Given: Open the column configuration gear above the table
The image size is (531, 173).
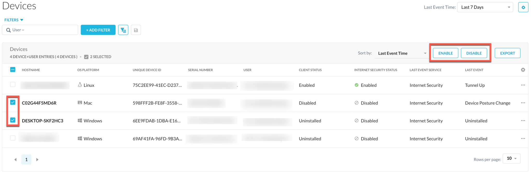Looking at the screenshot, I should (523, 70).
